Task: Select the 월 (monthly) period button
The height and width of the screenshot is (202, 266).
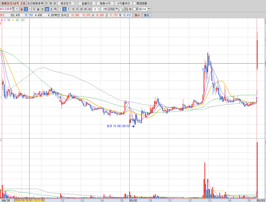Action: (38, 9)
